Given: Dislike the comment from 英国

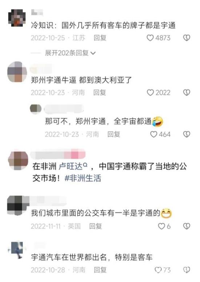Looking at the screenshot, I should (187, 226).
